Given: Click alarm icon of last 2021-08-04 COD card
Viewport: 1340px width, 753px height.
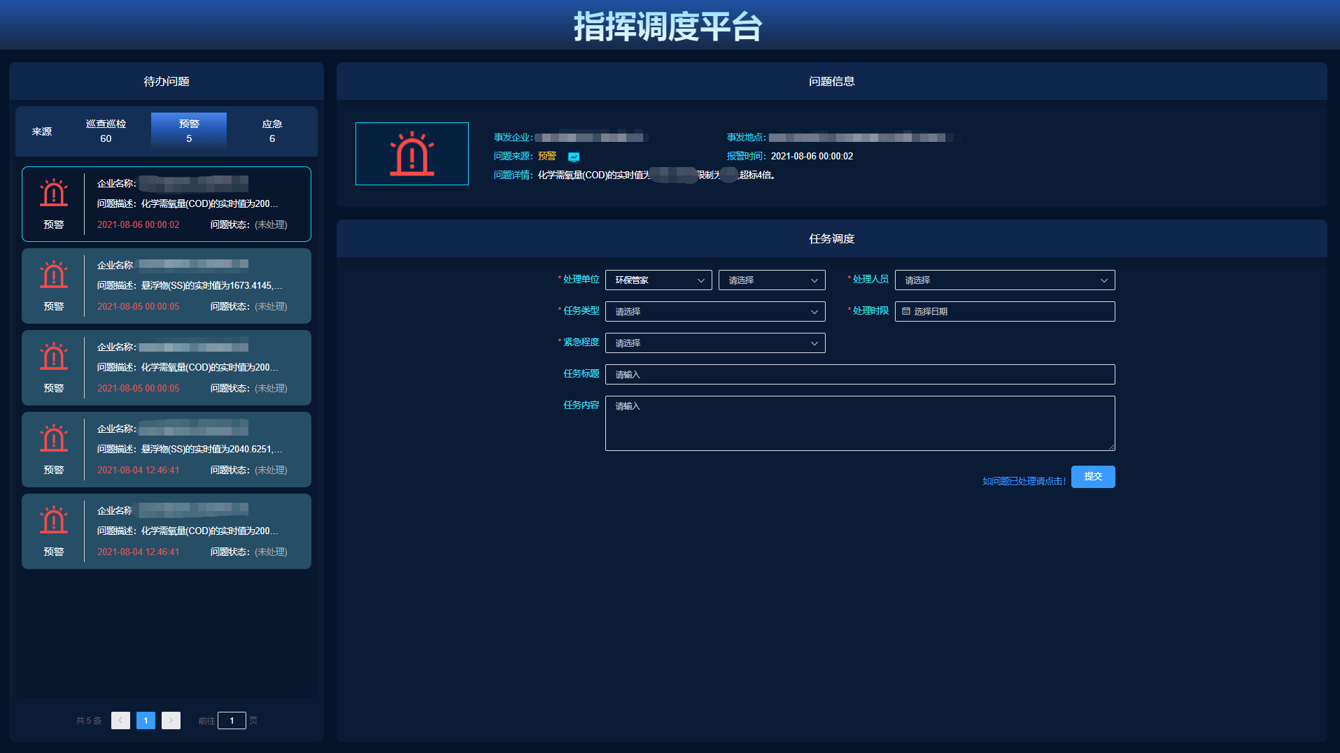Looking at the screenshot, I should coord(54,520).
